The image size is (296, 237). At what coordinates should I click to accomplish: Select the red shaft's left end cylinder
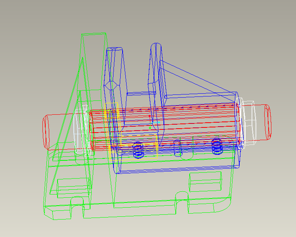point(60,132)
